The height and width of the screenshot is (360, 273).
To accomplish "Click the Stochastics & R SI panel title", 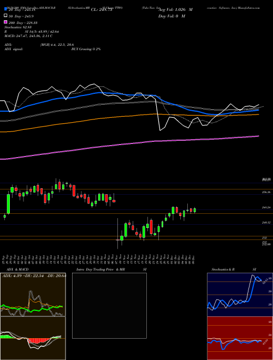I will coord(234,269).
